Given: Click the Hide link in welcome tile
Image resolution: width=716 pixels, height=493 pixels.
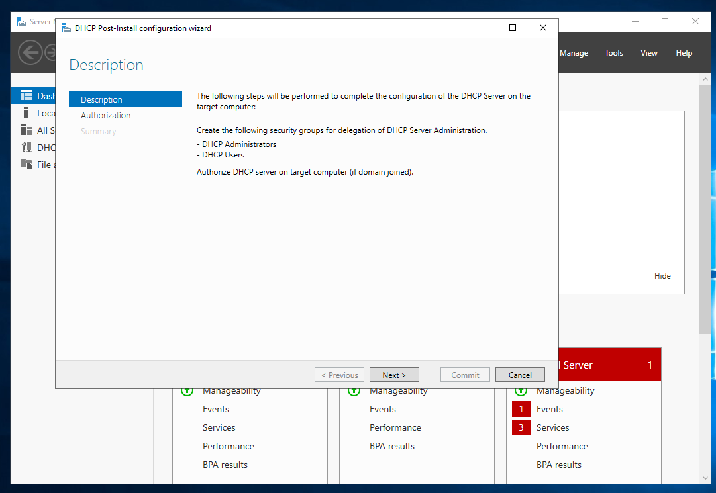Looking at the screenshot, I should click(x=662, y=276).
